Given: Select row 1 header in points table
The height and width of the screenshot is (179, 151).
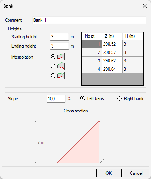Looking at the screenshot, I should pos(92,44).
